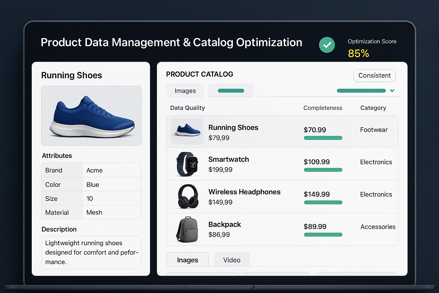Switch to the Video tab
Screen dimensions: 439x293
tap(232, 260)
